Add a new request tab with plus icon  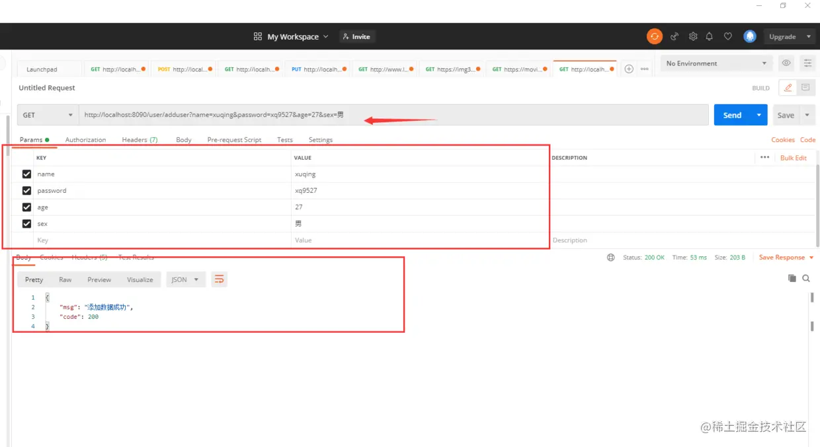629,69
